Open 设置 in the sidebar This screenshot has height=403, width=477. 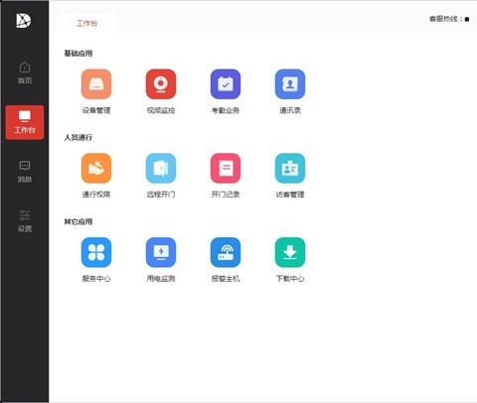click(25, 220)
